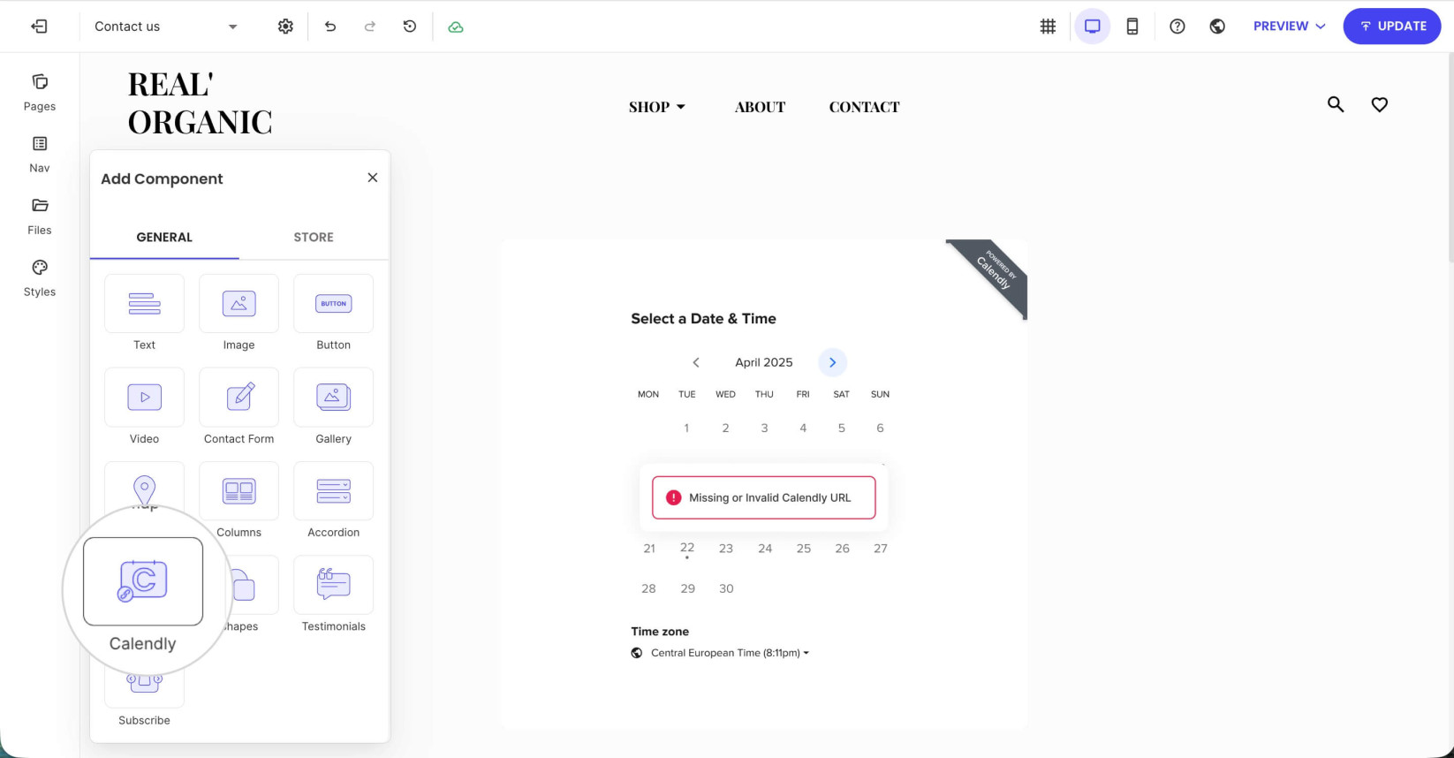The image size is (1454, 758).
Task: Open the CONTACT nav link
Action: (x=864, y=107)
